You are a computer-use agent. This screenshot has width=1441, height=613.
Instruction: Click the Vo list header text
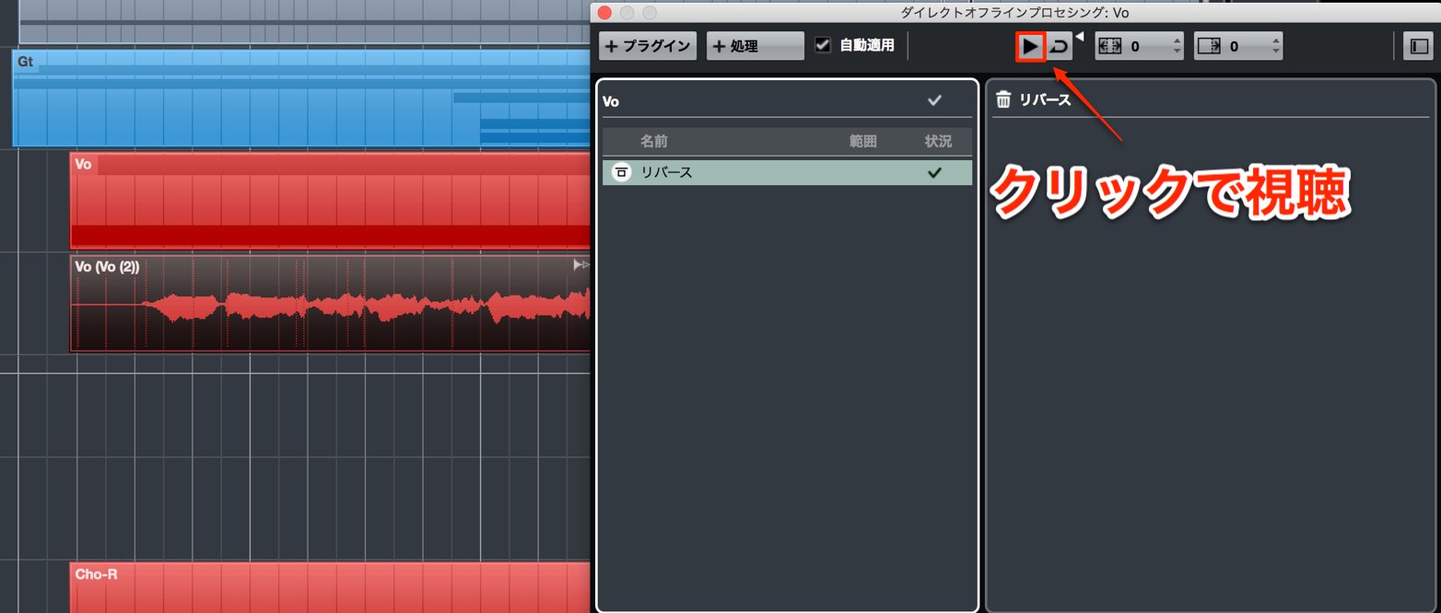coord(611,101)
